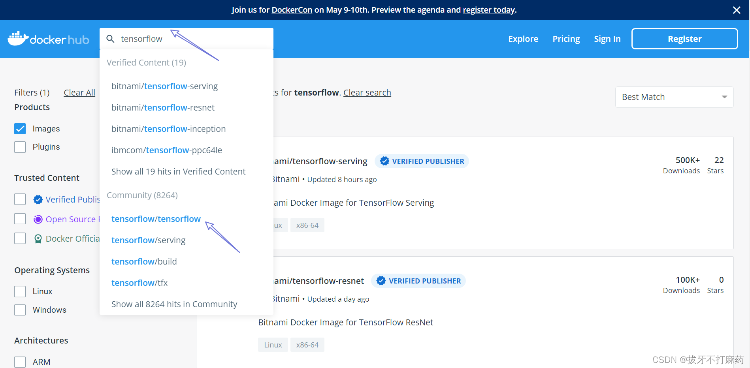Open the Best Match sort dropdown

tap(674, 97)
